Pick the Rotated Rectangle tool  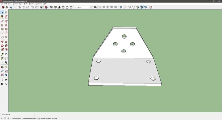pos(6,25)
